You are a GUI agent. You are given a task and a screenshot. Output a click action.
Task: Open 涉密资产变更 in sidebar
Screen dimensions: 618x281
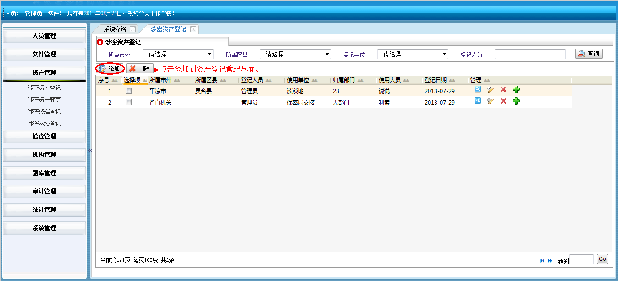[x=44, y=99]
